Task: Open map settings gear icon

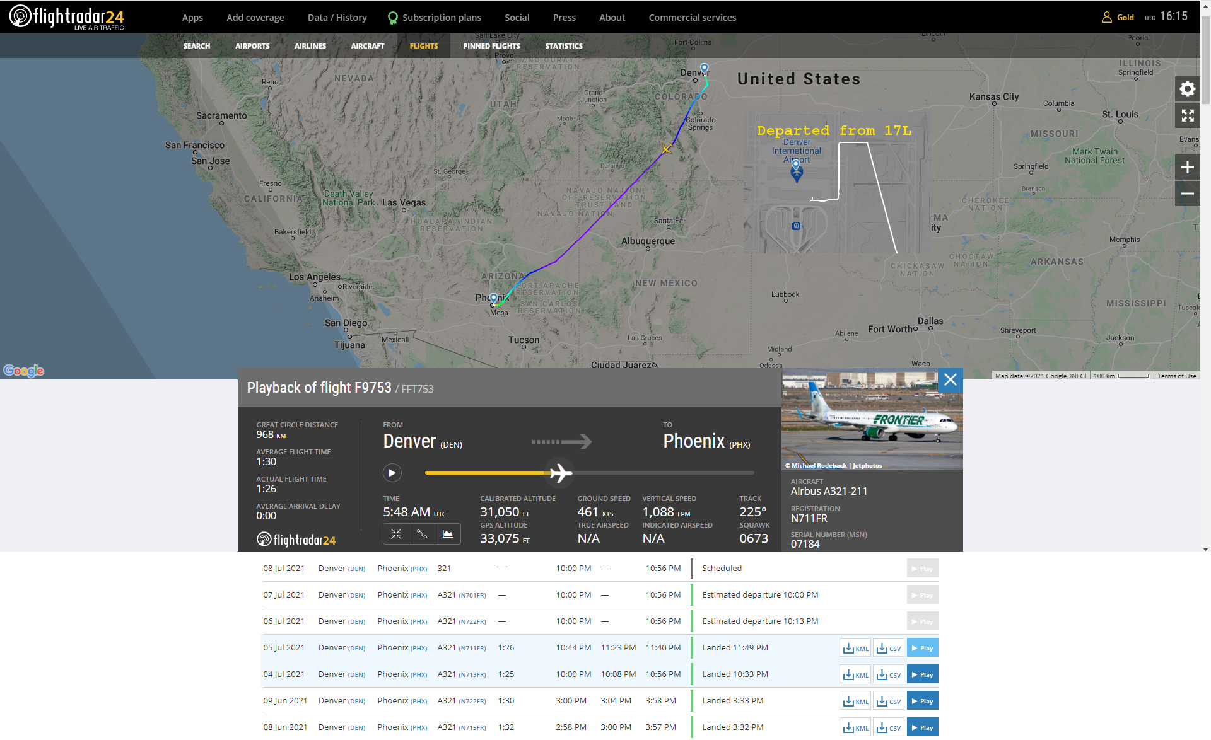Action: point(1187,89)
